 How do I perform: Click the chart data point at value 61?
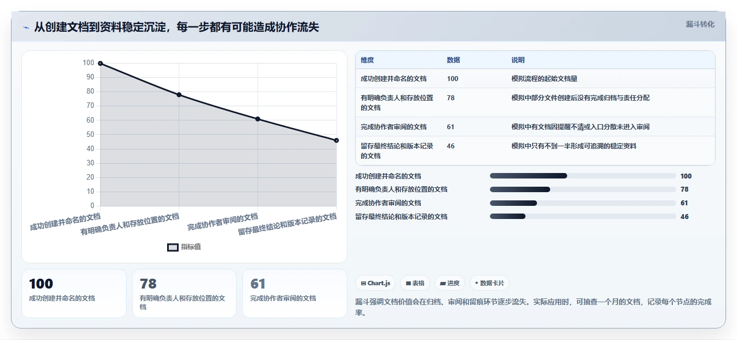pos(258,119)
